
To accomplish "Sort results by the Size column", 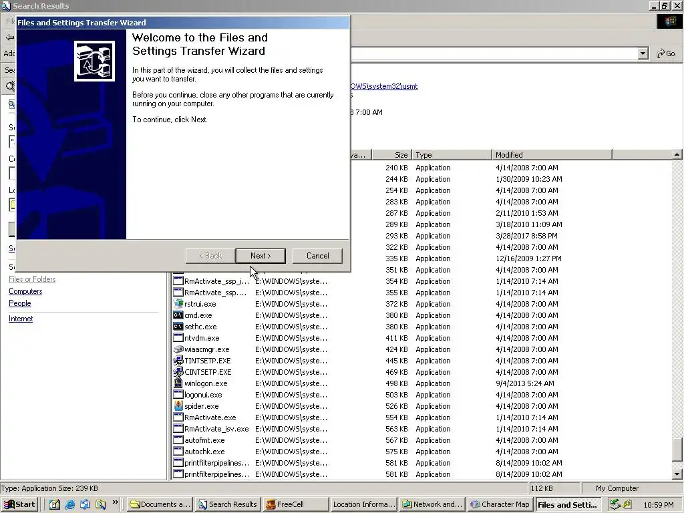I will [x=391, y=155].
